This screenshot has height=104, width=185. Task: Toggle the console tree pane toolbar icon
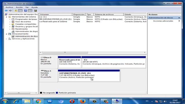[x=20, y=11]
